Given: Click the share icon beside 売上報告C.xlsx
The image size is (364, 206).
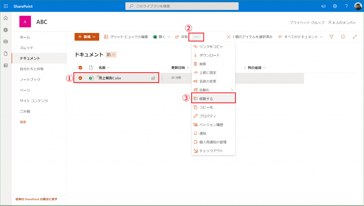Looking at the screenshot, I should click(153, 78).
